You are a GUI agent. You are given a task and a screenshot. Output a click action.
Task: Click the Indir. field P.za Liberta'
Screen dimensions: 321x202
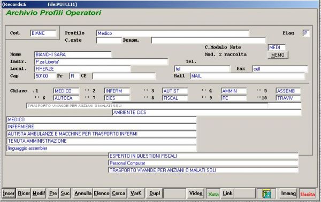(101, 62)
